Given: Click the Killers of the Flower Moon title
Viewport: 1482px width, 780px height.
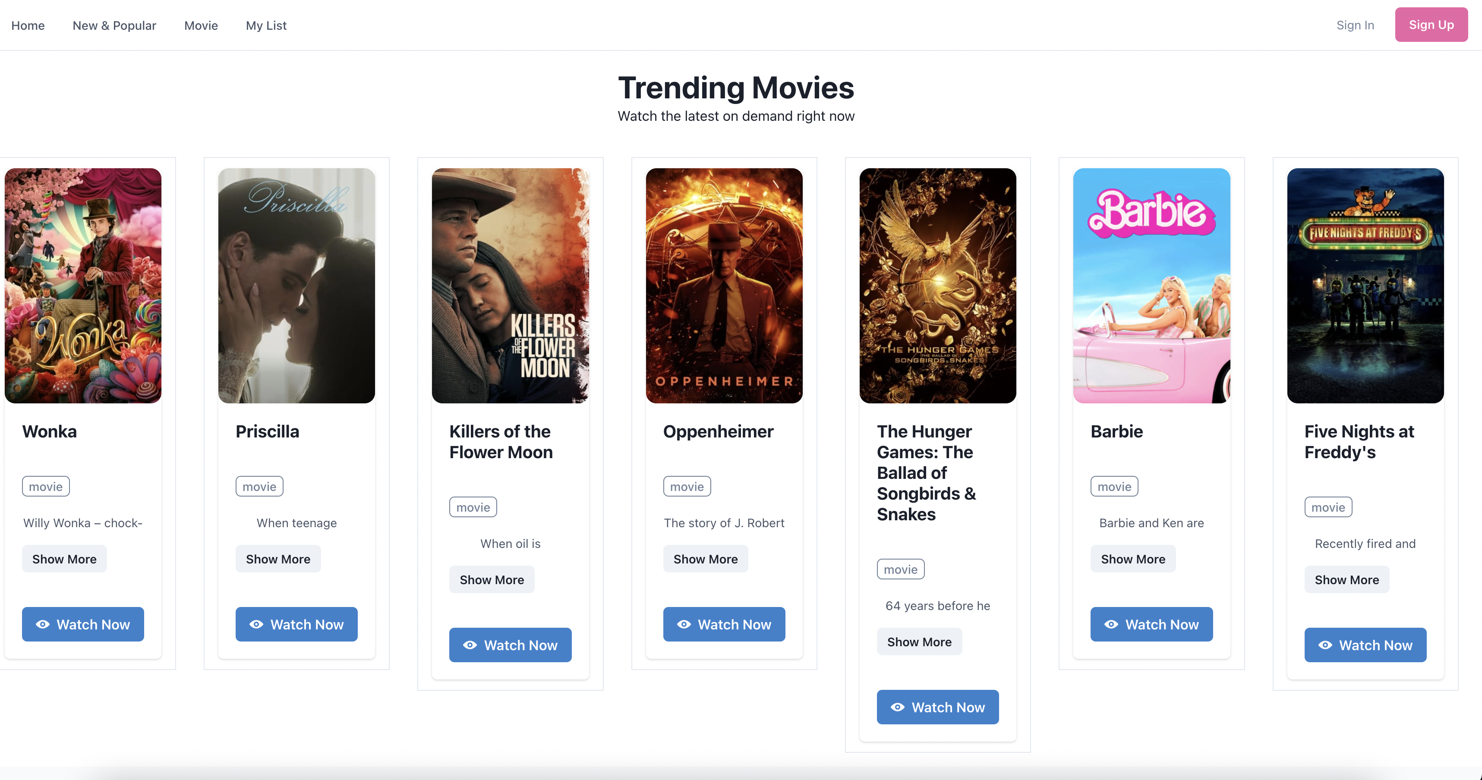Looking at the screenshot, I should click(x=501, y=441).
